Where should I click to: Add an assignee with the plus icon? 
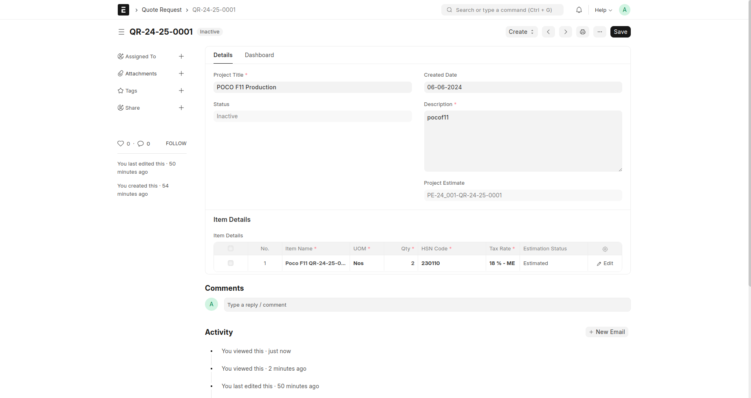(x=181, y=56)
